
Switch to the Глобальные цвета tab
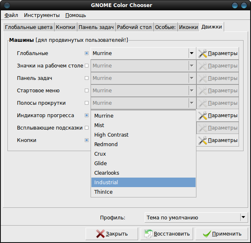tap(29, 27)
